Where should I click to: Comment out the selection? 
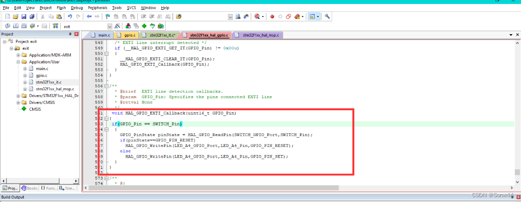click(x=160, y=16)
